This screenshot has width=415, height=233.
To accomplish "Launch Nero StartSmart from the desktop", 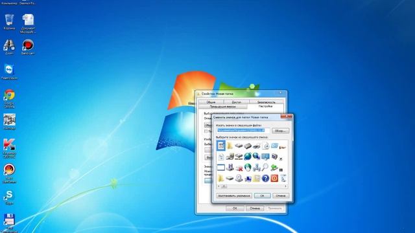I will click(9, 173).
